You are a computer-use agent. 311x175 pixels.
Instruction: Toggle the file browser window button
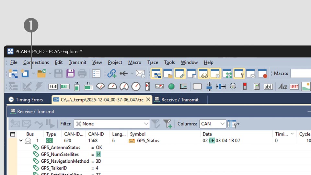[x=168, y=74]
